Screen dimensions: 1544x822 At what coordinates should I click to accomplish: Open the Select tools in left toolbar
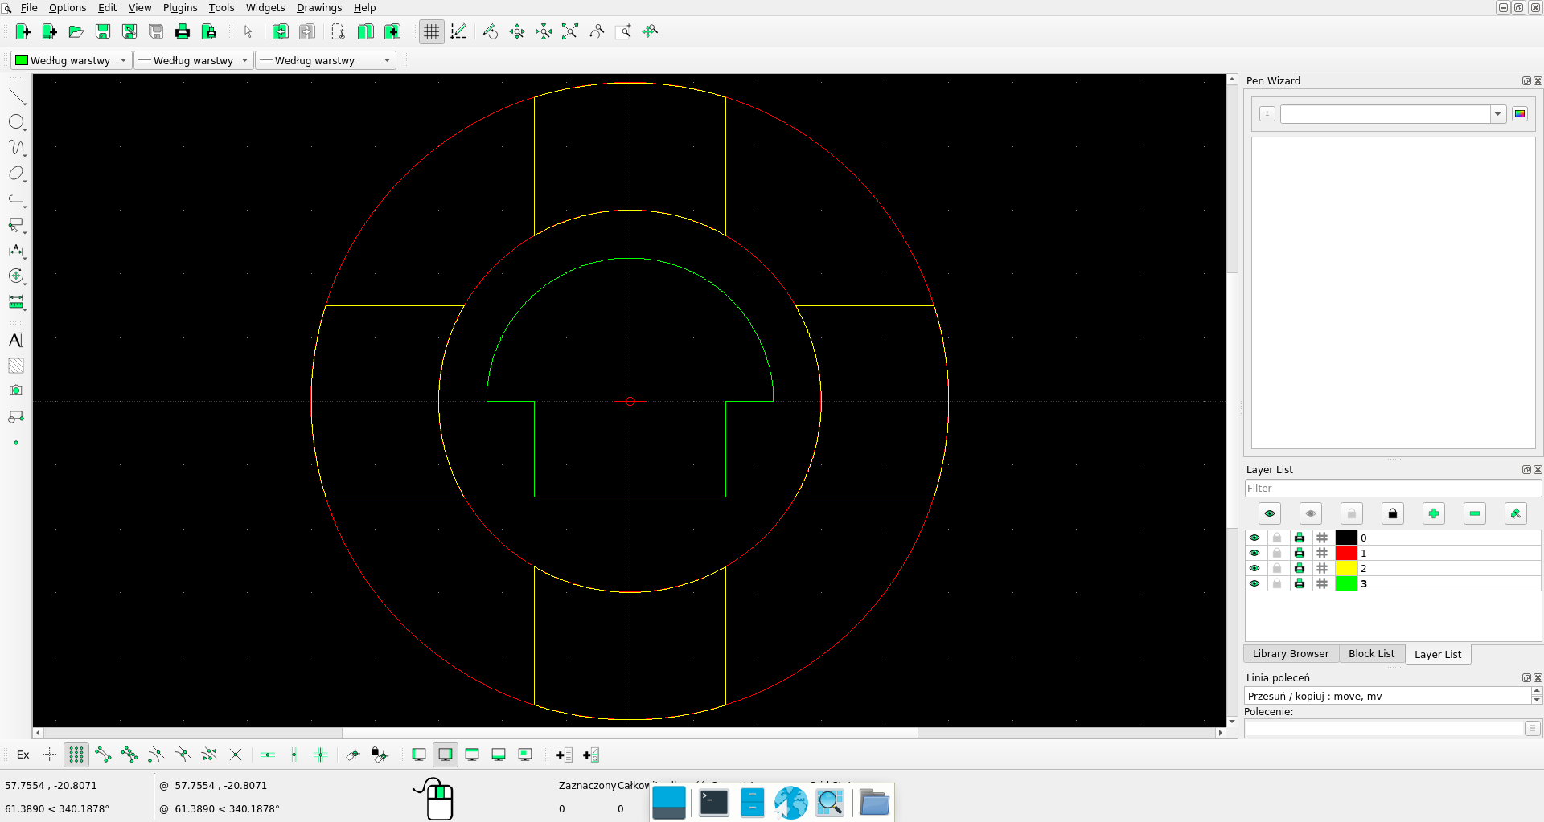pos(17,225)
